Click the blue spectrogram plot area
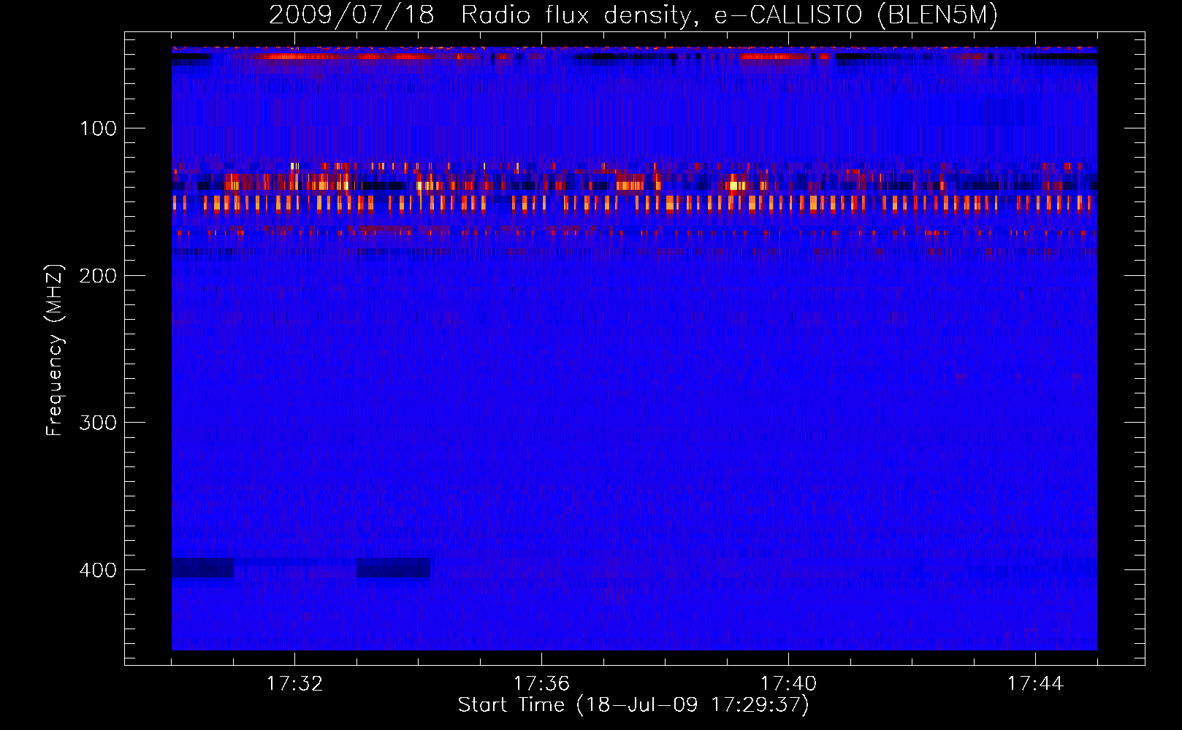This screenshot has width=1182, height=730. [x=634, y=348]
